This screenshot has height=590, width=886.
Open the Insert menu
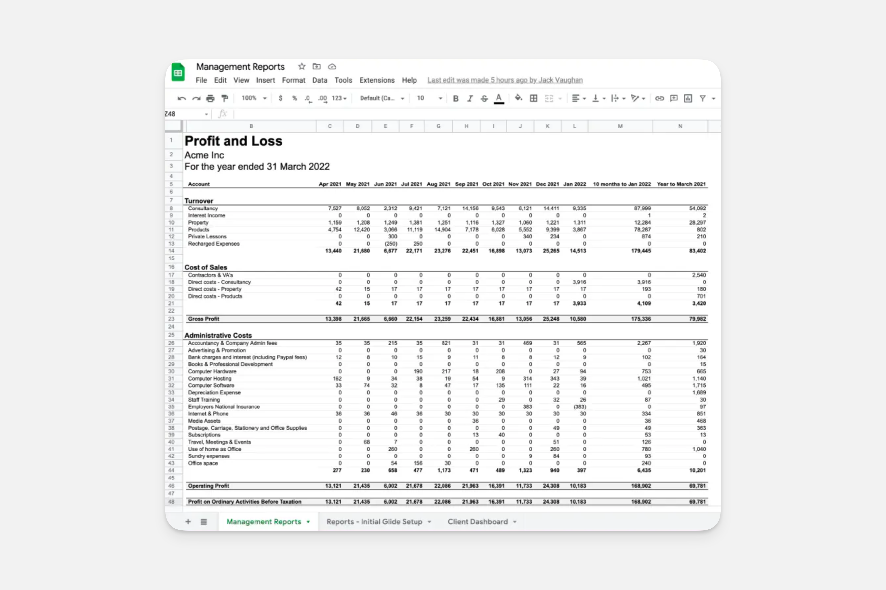point(266,80)
